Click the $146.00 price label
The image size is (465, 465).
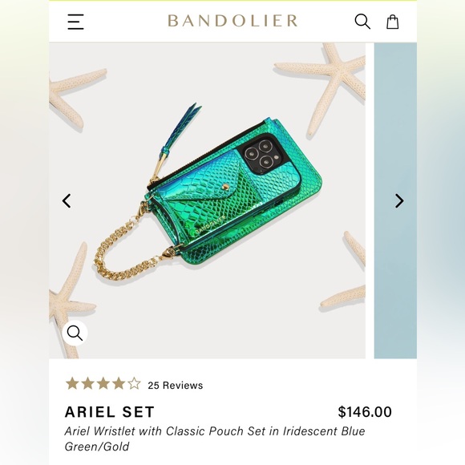pyautogui.click(x=365, y=411)
